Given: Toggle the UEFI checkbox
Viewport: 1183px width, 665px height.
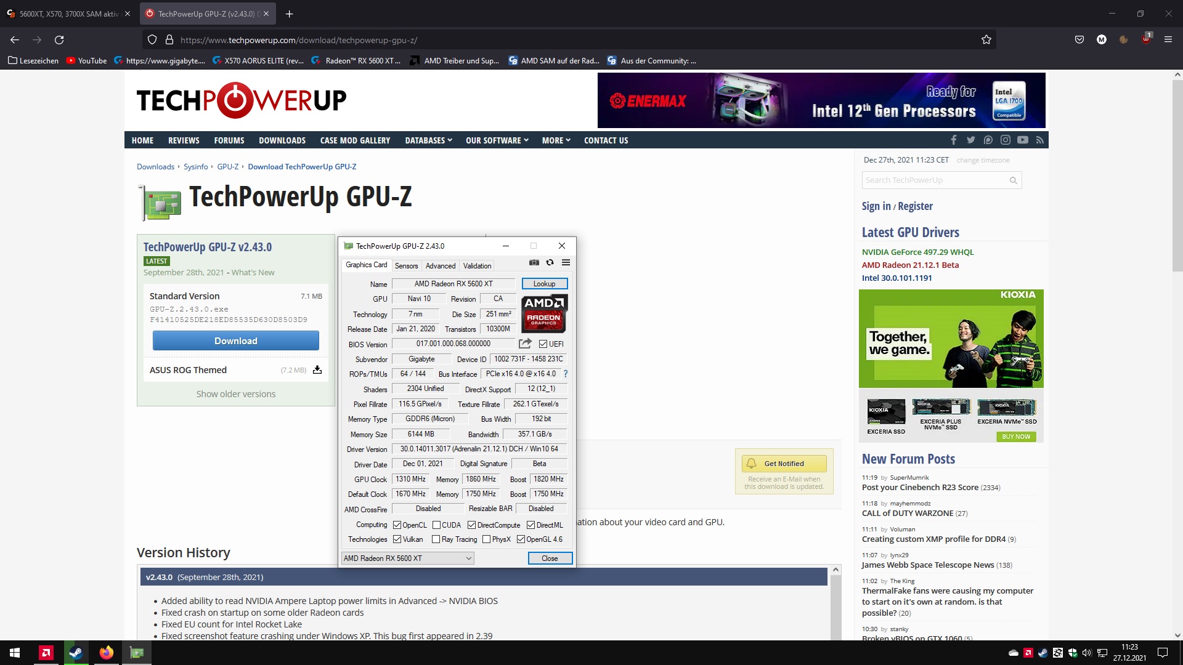Looking at the screenshot, I should click(x=543, y=344).
